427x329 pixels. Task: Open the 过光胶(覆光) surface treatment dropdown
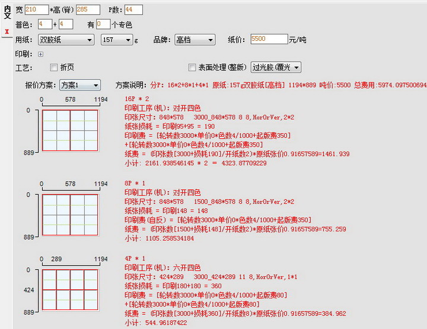click(x=276, y=67)
